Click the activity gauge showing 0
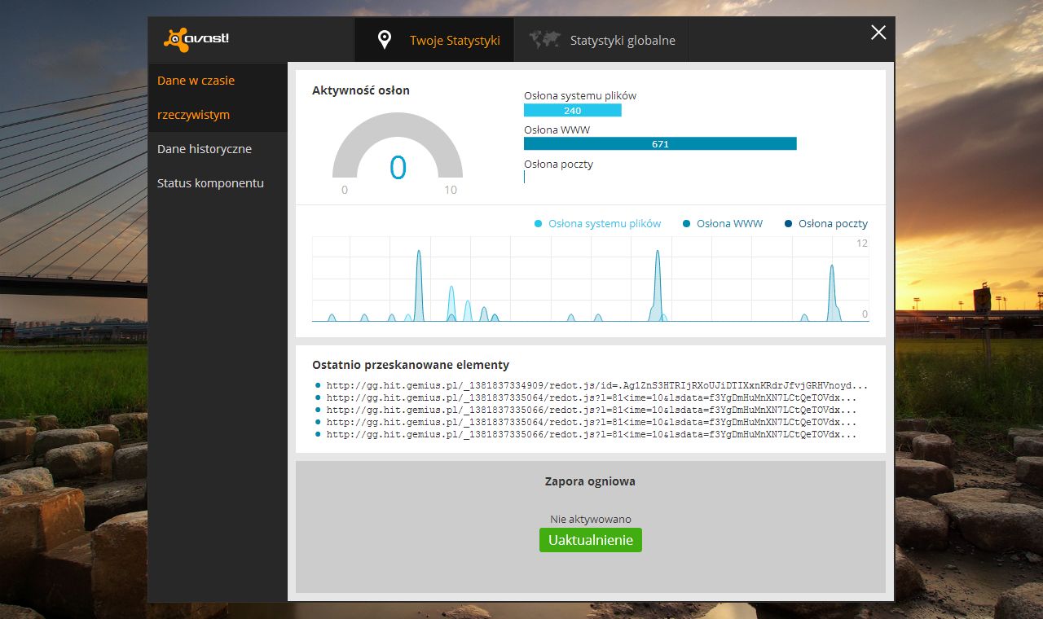The height and width of the screenshot is (619, 1043). coord(398,147)
